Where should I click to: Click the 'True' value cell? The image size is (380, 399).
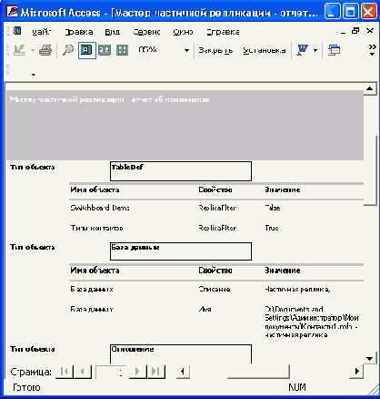click(x=272, y=228)
